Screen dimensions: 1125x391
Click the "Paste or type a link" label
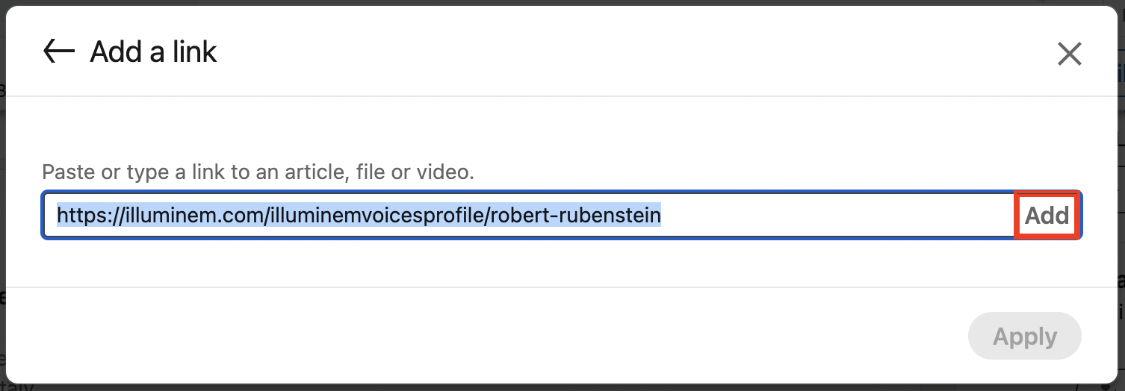(x=258, y=172)
